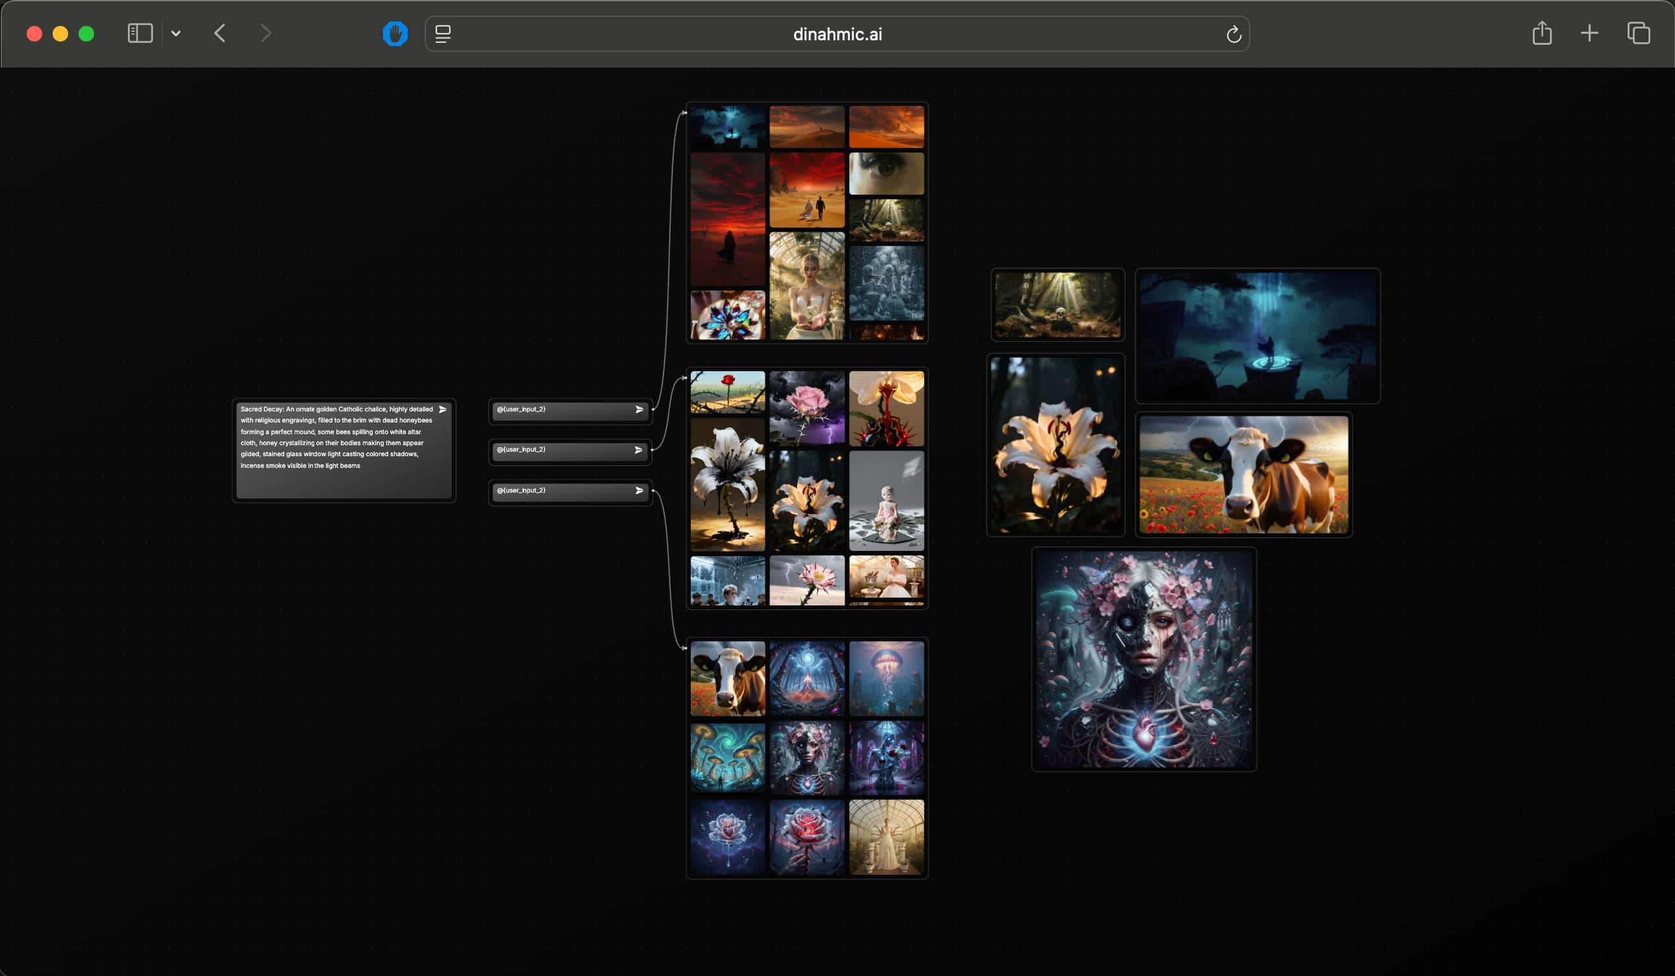Toggle the Safari sidebar
Image resolution: width=1675 pixels, height=976 pixels.
click(x=140, y=33)
